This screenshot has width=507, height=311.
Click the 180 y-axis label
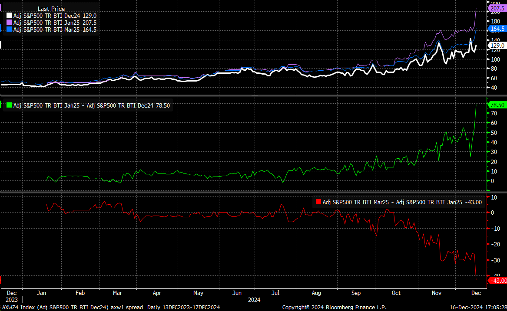pos(495,21)
